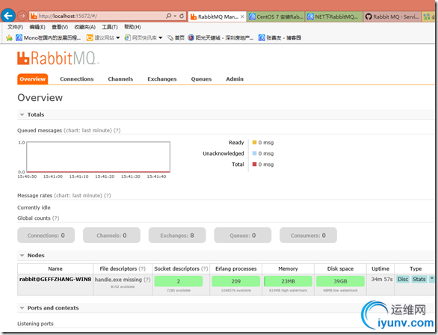Switch to the Rabbit MQ Servi... browser tab
438x335 pixels.
(392, 16)
